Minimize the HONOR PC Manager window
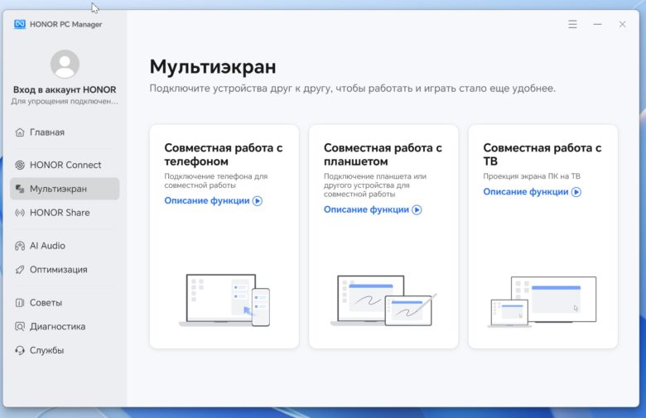Screen dimensions: 646x418 click(x=597, y=24)
